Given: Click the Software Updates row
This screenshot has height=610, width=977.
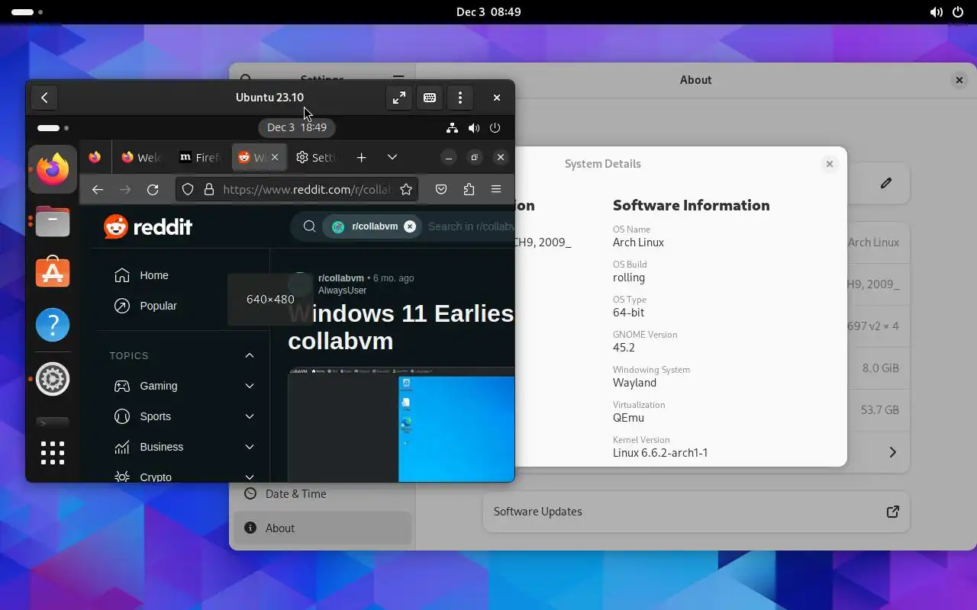Looking at the screenshot, I should click(x=696, y=512).
